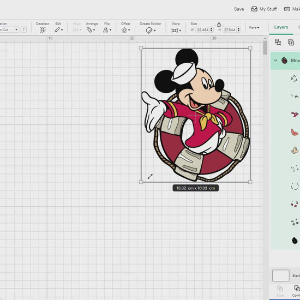Click the bottom-right resize handle

(250, 182)
